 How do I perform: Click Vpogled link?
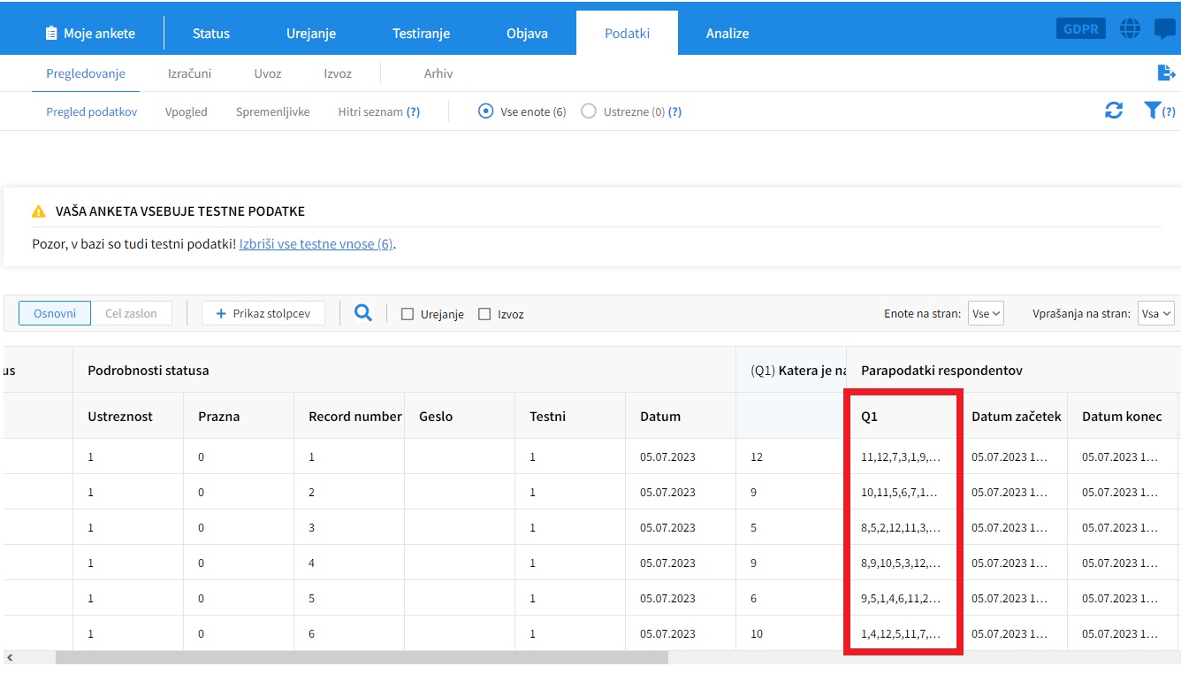187,112
